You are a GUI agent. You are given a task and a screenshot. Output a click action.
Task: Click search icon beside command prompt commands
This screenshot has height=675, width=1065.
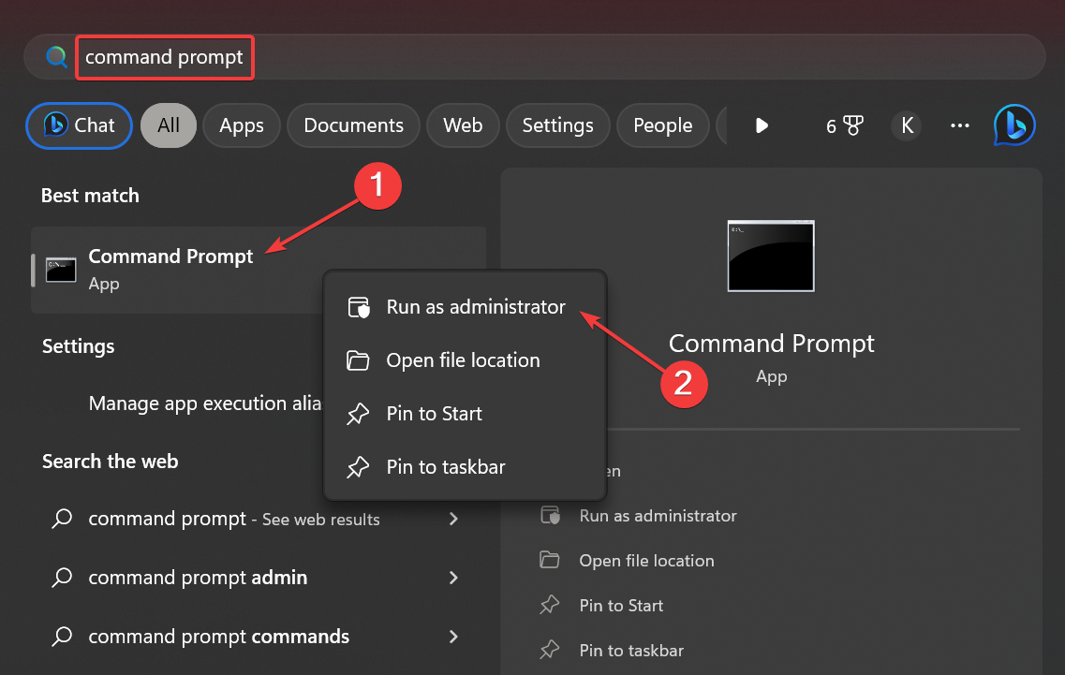62,637
